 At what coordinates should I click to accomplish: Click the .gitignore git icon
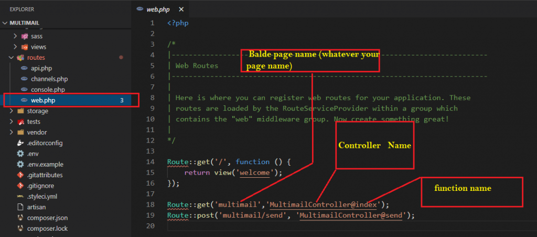point(20,186)
